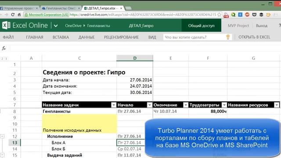This screenshot has width=281, height=158.
Task: Open a new browser tab
Action: [x=128, y=8]
